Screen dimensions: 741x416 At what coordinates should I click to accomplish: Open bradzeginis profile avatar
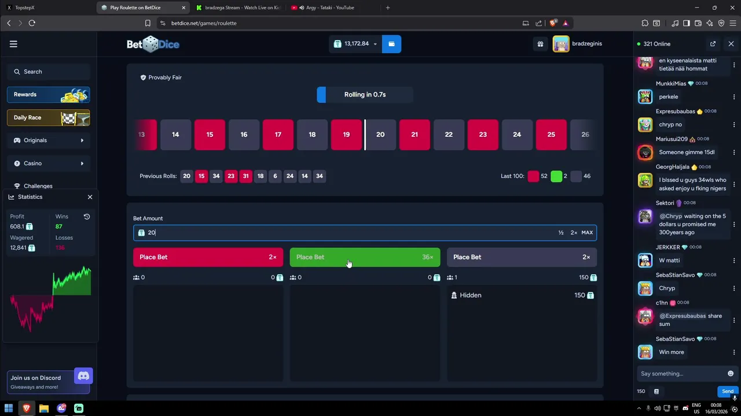pyautogui.click(x=561, y=44)
